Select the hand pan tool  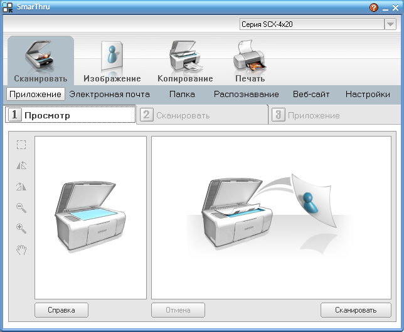[21, 250]
